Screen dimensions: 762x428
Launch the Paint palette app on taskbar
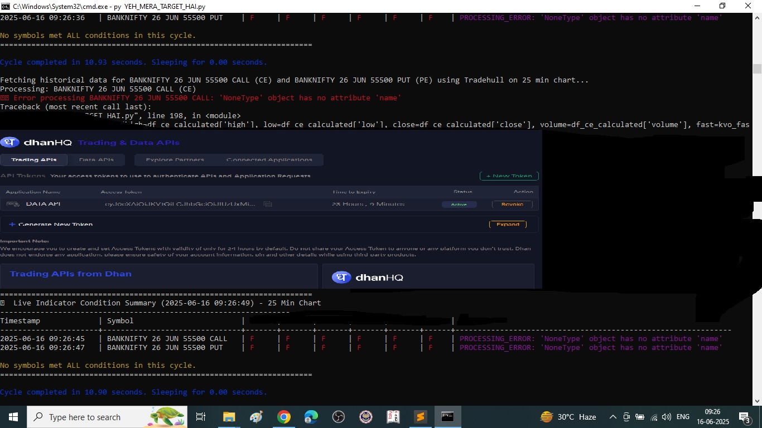pos(256,417)
